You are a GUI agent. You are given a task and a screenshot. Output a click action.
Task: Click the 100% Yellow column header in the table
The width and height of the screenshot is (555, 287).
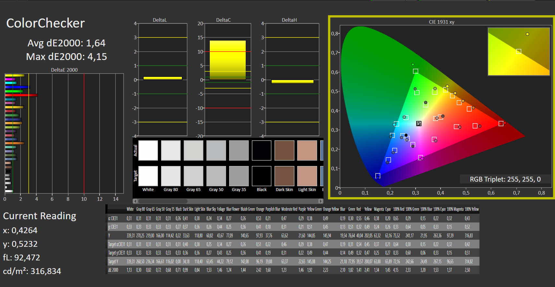pyautogui.click(x=471, y=209)
